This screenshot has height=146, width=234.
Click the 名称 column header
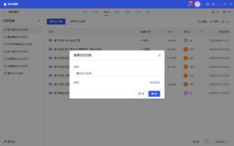[51, 32]
